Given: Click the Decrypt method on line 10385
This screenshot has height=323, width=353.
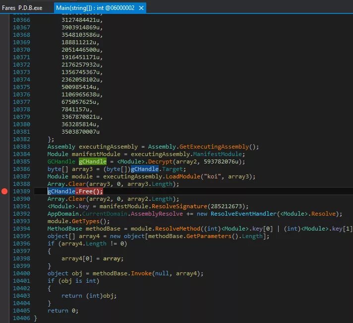Looking at the screenshot, I should tap(160, 161).
